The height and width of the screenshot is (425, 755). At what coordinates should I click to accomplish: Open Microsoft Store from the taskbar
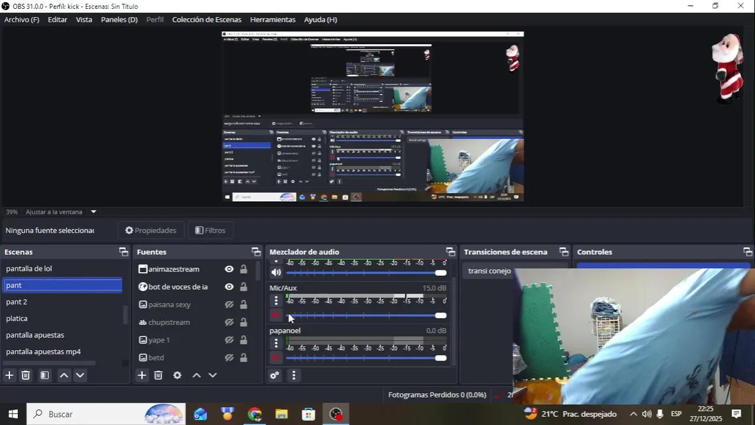[308, 414]
